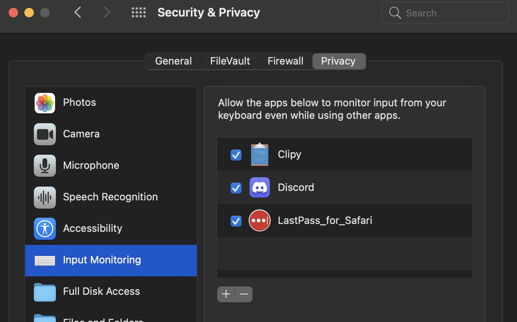Select Accessibility in the privacy list
This screenshot has height=322, width=517.
click(111, 229)
